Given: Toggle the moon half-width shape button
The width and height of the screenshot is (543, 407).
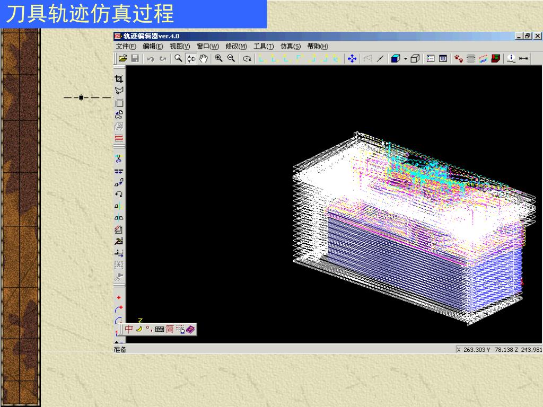Looking at the screenshot, I should [139, 329].
